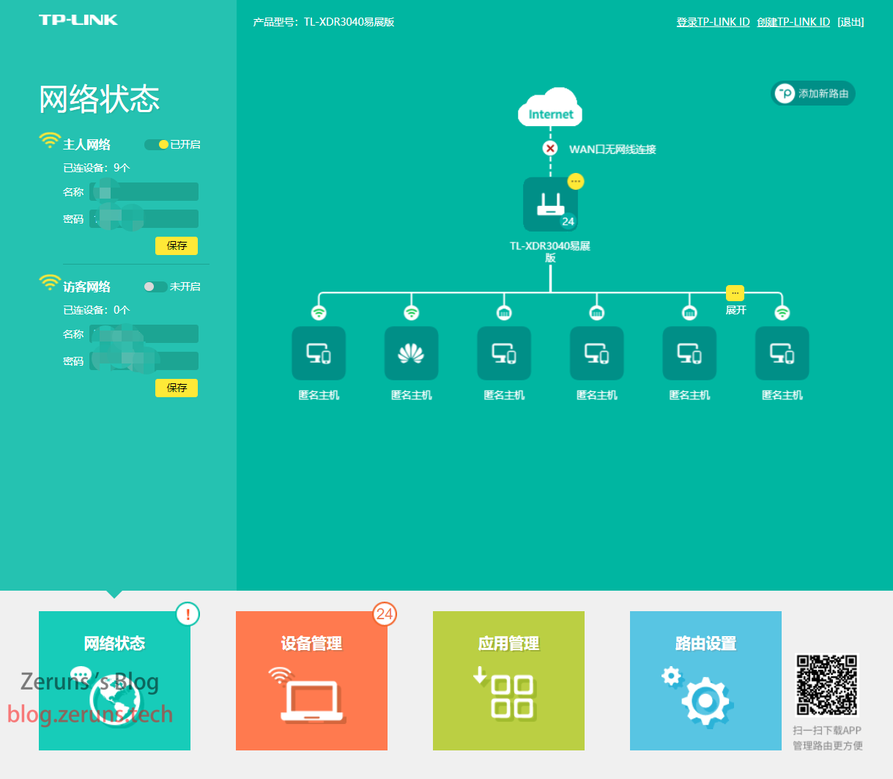Click the QR code for APP download

point(826,684)
